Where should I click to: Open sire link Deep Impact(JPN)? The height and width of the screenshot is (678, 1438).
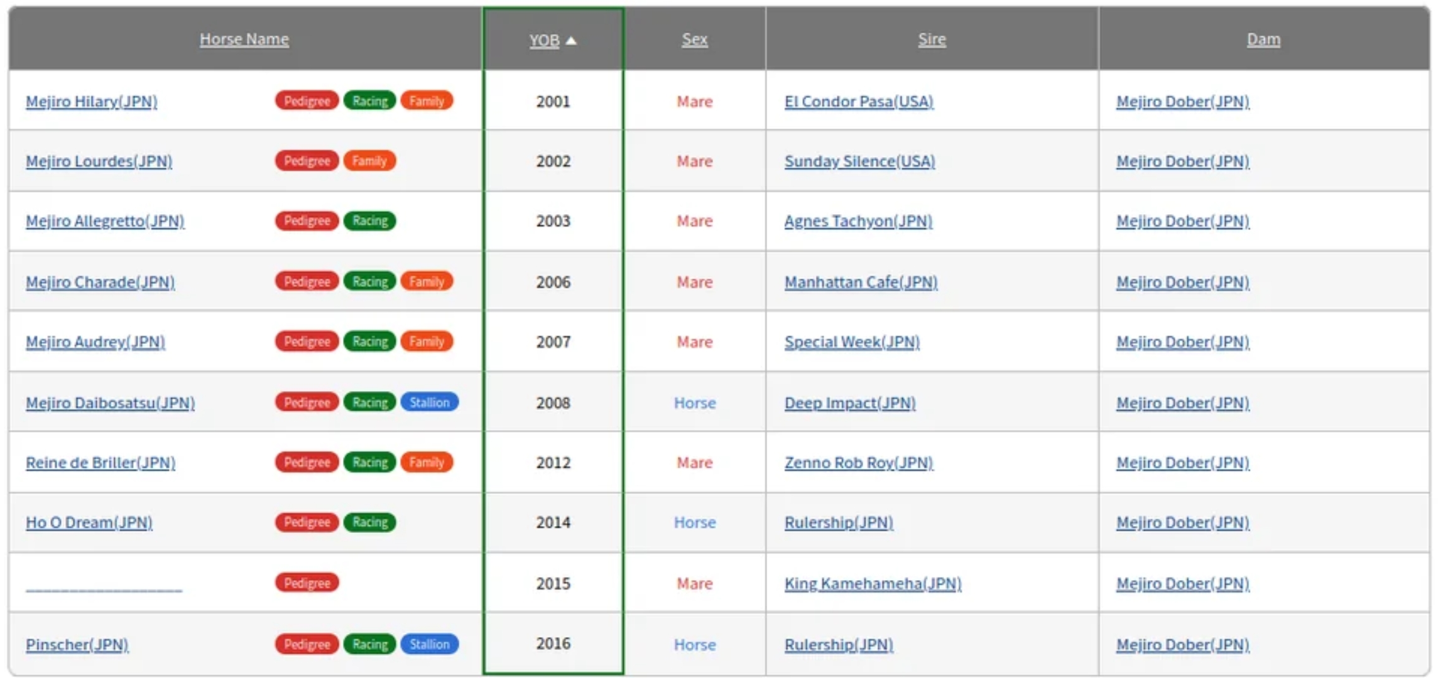pyautogui.click(x=849, y=402)
